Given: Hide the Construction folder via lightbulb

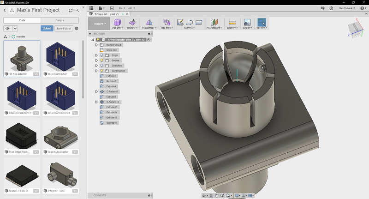Looking at the screenshot, I should [x=102, y=71].
